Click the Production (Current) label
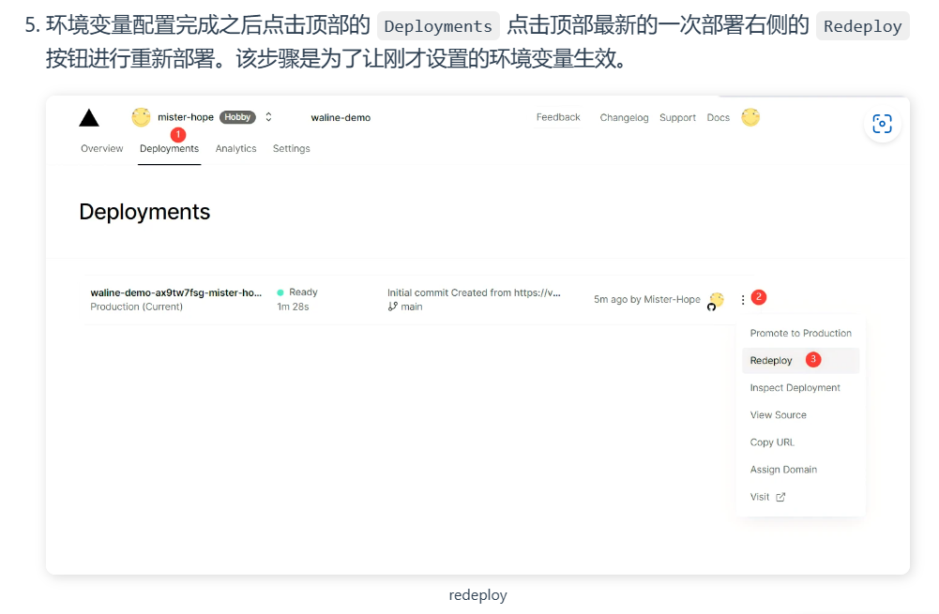The image size is (939, 614). tap(137, 307)
